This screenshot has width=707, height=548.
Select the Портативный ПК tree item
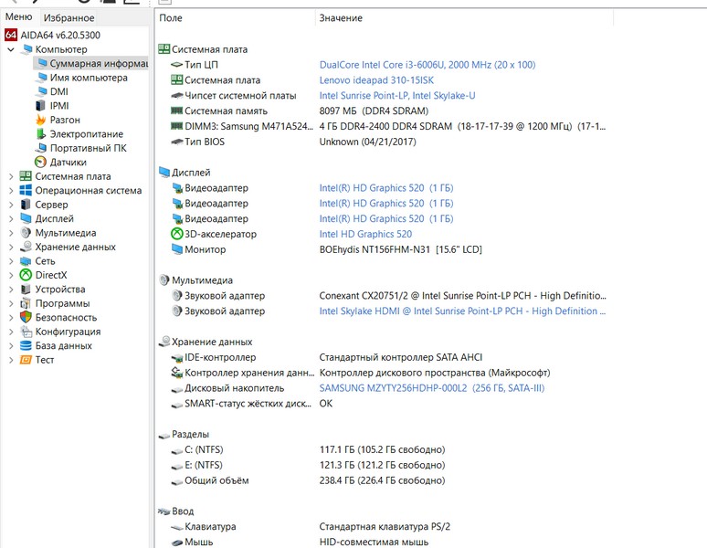tap(88, 148)
